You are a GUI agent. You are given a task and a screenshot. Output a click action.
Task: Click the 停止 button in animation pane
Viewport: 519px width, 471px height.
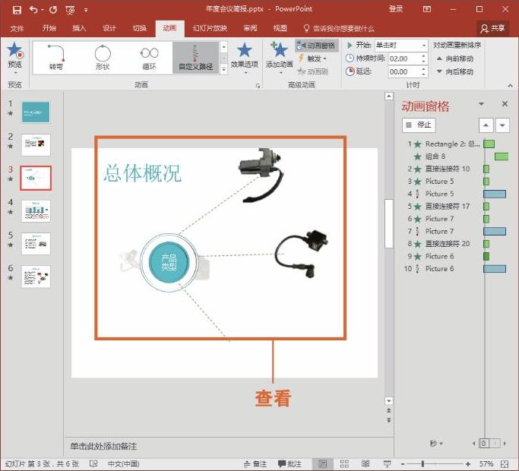[419, 125]
